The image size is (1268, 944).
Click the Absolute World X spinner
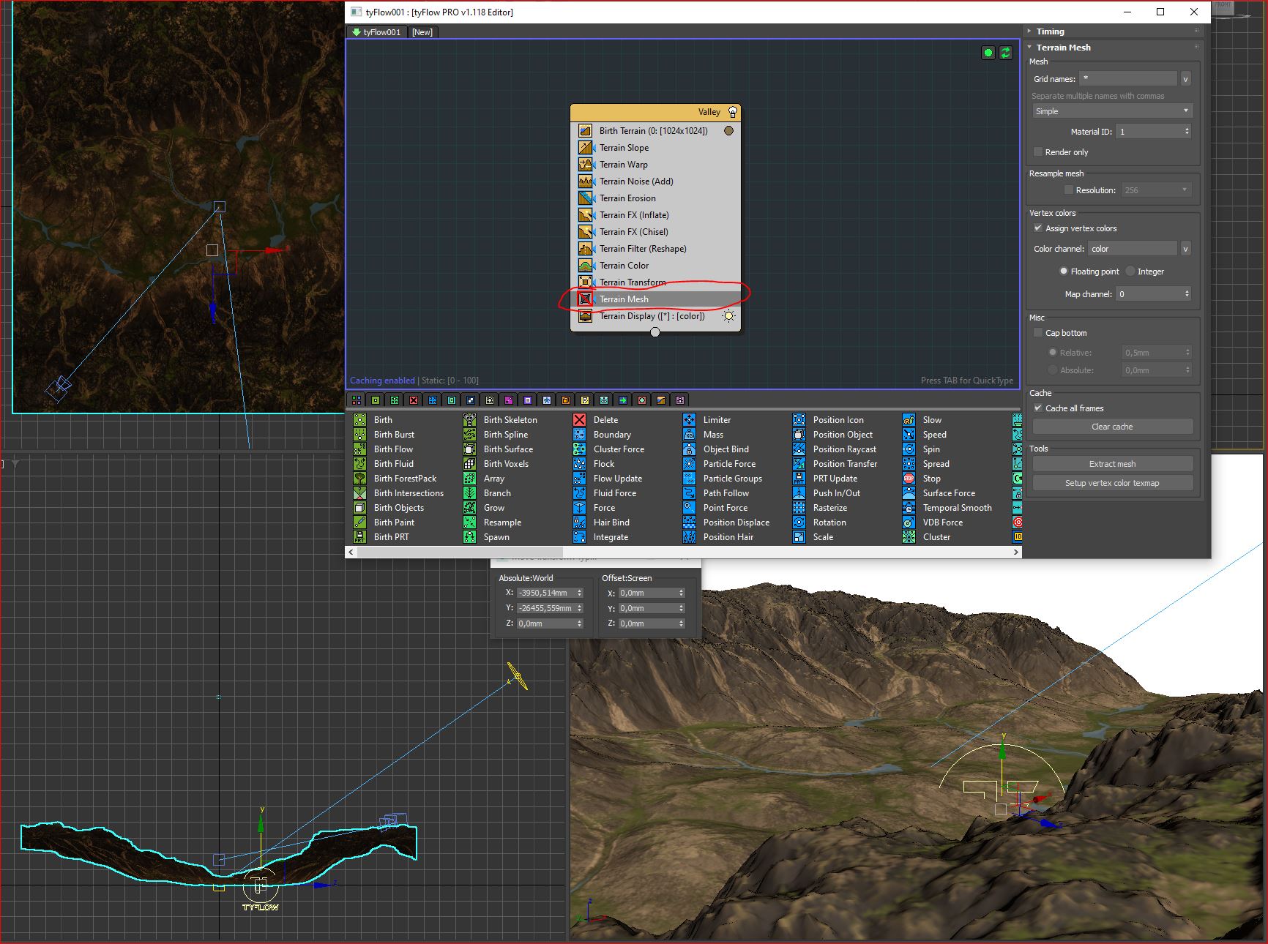pos(580,593)
